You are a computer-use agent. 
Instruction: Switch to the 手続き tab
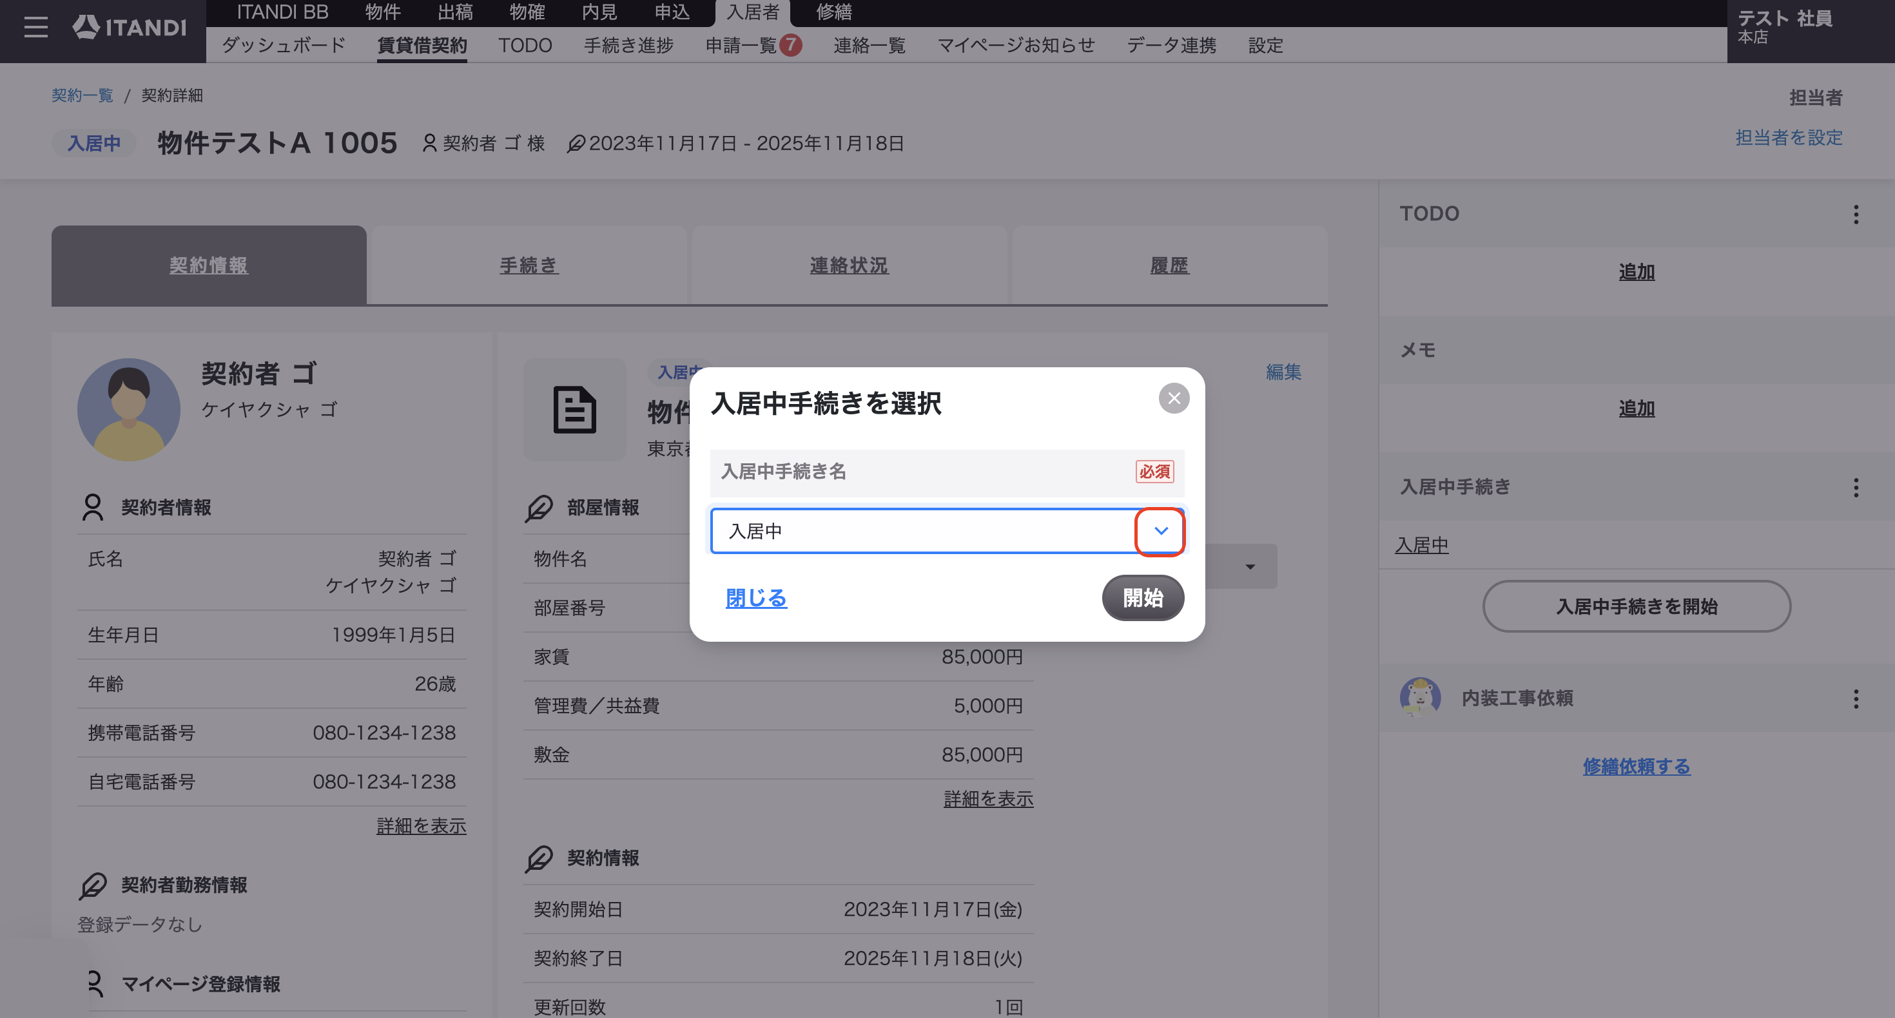coord(529,265)
